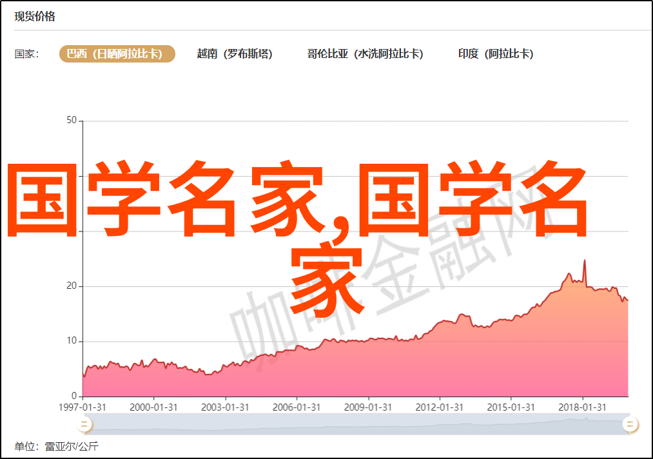Viewport: 653px width, 459px height.
Task: Click the middle of the range zoom bar
Action: pyautogui.click(x=356, y=424)
